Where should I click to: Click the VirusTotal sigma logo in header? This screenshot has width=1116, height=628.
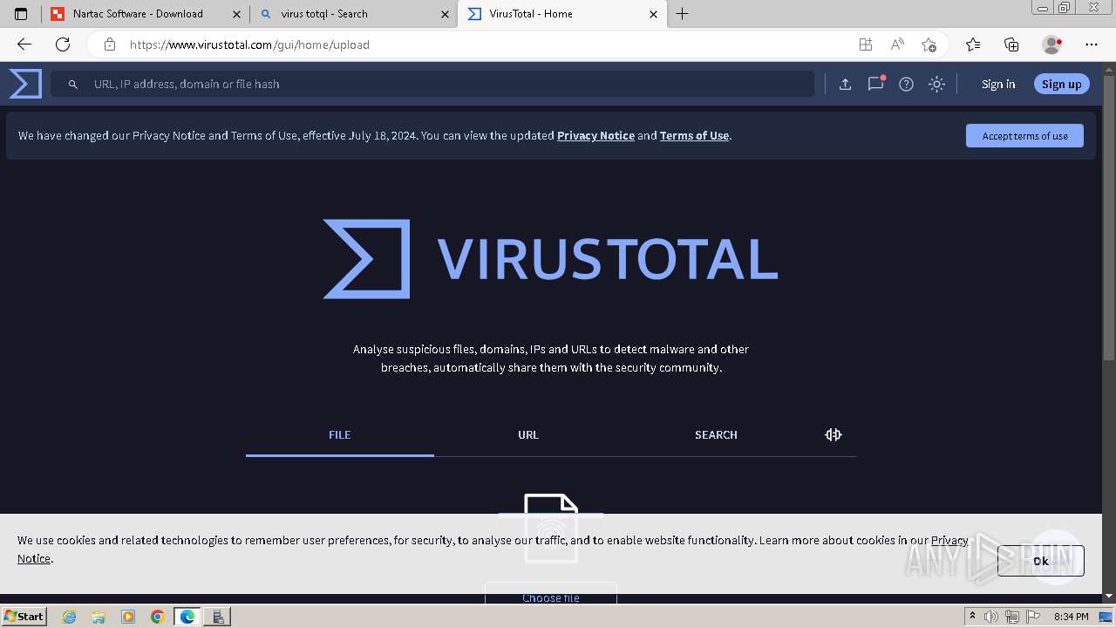point(25,84)
